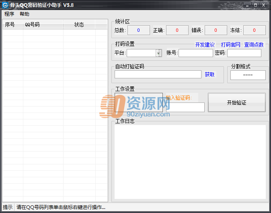Open the 帮助 menu

pos(25,14)
